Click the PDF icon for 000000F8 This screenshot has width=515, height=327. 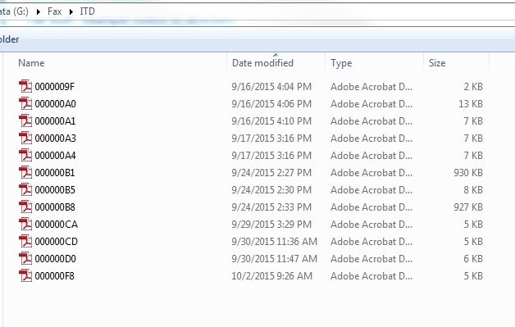(x=25, y=276)
